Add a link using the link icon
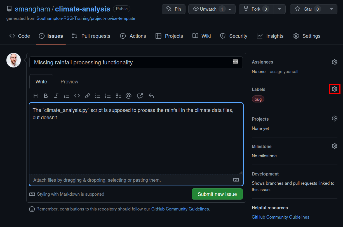 tap(87, 96)
